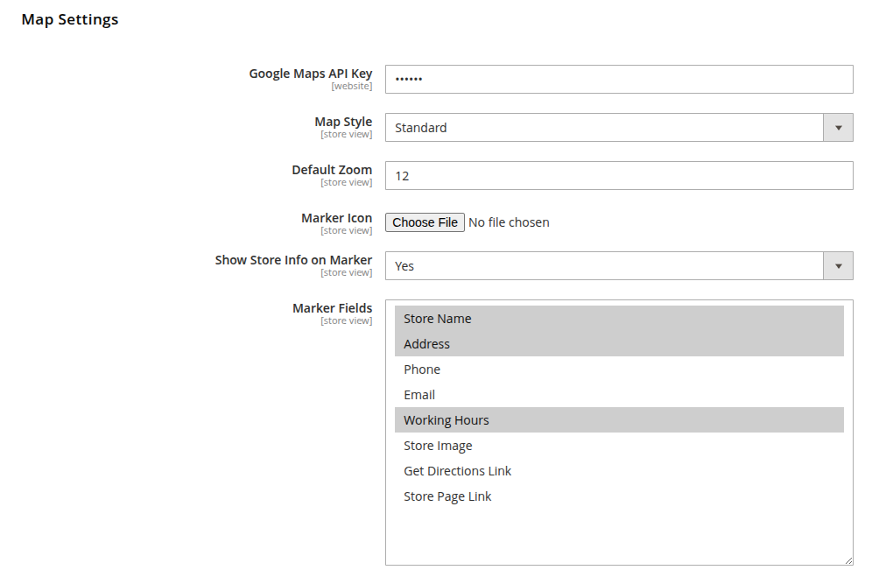Screen dimensions: 879x584
Task: Select Store Image in Marker Fields
Action: pyautogui.click(x=619, y=446)
